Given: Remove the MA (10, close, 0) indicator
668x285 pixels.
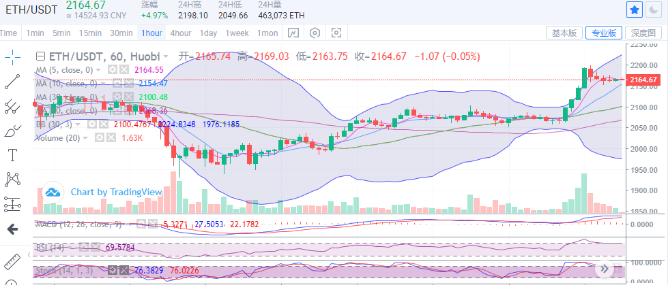Looking at the screenshot, I should pyautogui.click(x=128, y=84).
